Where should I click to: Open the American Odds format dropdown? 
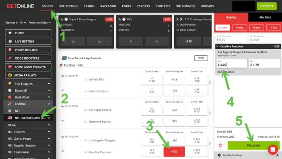pyautogui.click(x=39, y=22)
